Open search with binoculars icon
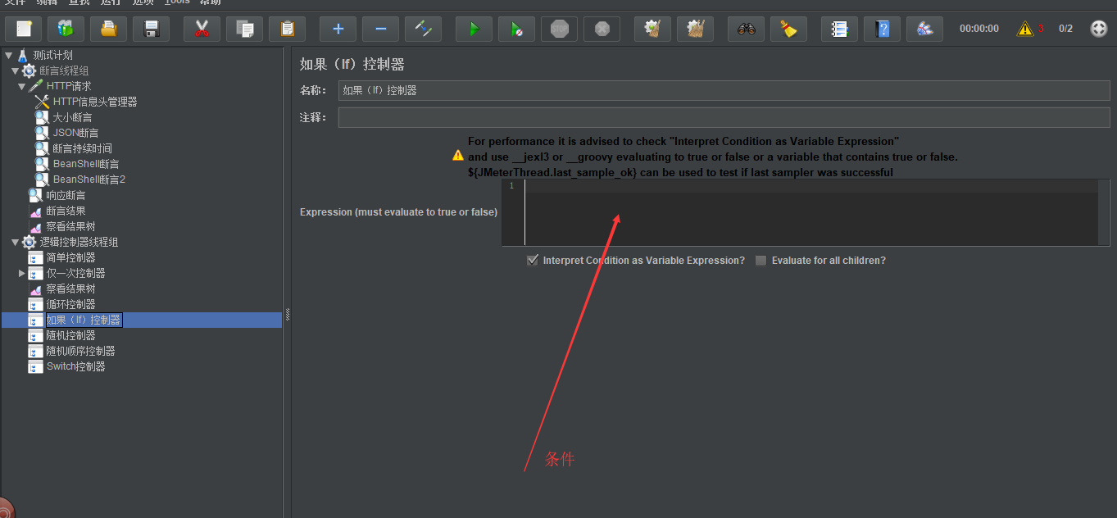Image resolution: width=1117 pixels, height=518 pixels. click(746, 29)
